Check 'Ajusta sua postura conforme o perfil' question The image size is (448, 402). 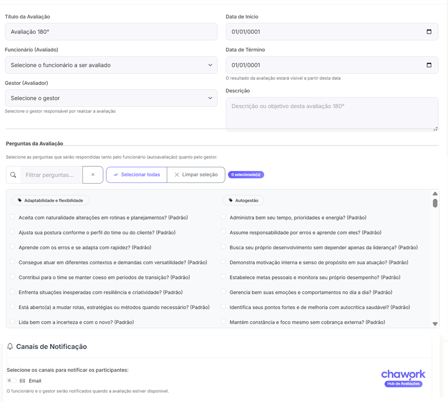pyautogui.click(x=13, y=232)
